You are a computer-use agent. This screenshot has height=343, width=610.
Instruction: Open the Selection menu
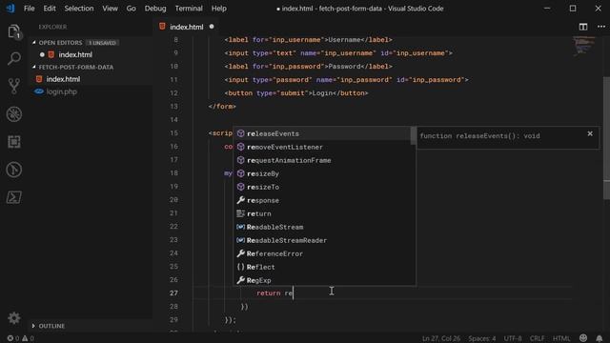[79, 9]
